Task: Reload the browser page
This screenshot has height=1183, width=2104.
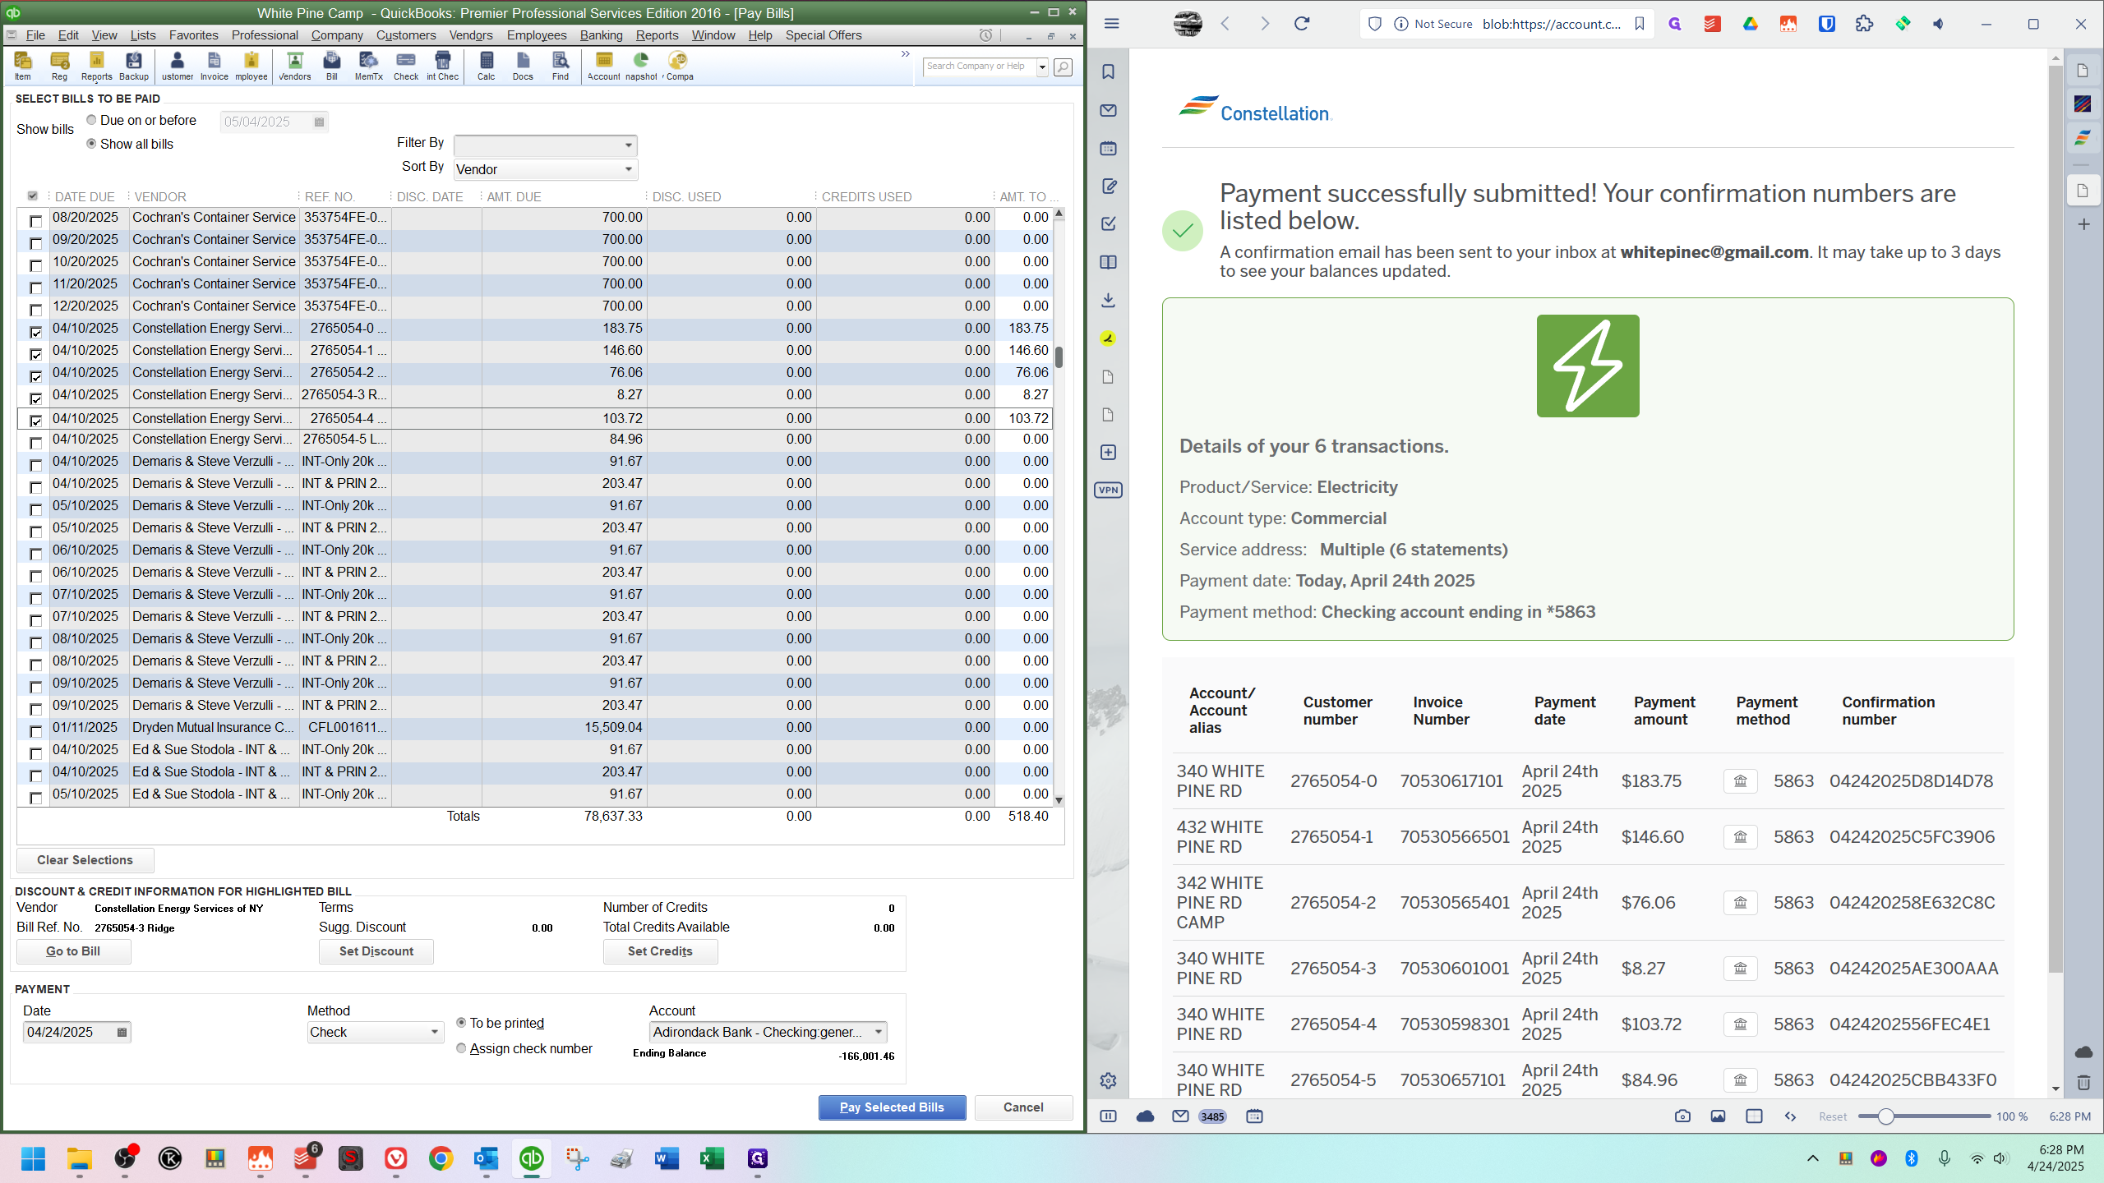Action: pyautogui.click(x=1301, y=24)
